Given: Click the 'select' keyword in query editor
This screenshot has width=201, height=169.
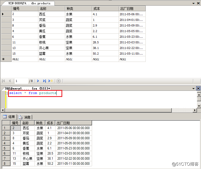Looking at the screenshot, I should click(16, 93).
